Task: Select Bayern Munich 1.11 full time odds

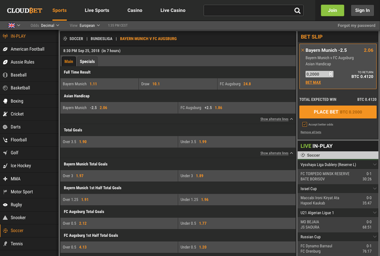Action: [99, 84]
